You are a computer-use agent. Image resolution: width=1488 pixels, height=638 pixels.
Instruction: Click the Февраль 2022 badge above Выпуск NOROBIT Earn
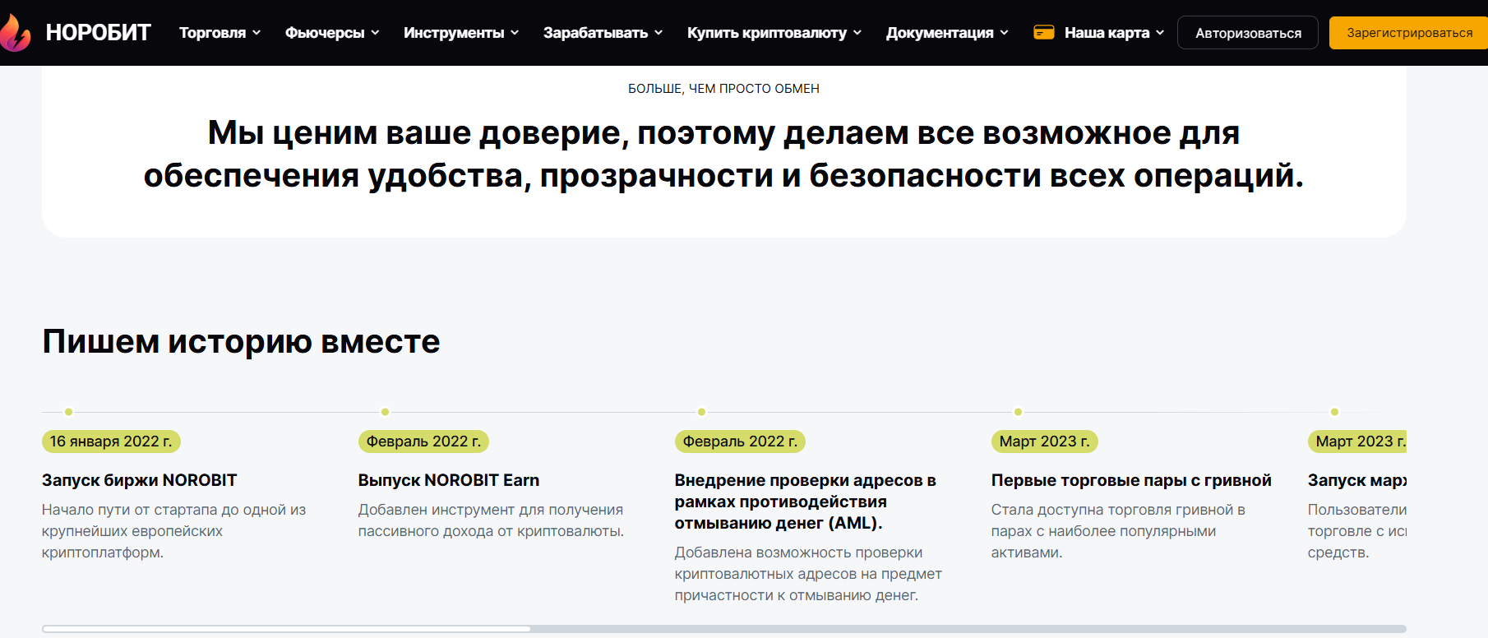pyautogui.click(x=423, y=442)
